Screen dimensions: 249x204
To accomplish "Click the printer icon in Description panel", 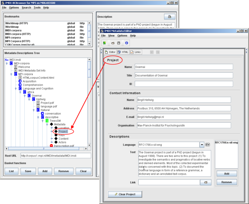I will click(x=169, y=17).
